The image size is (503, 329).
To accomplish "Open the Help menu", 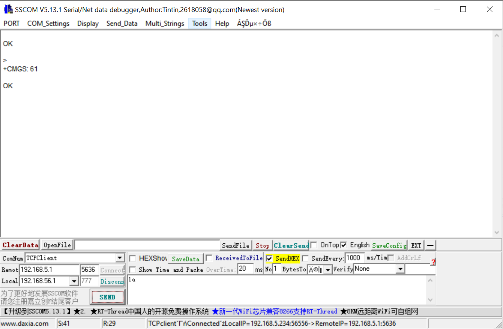I will pos(222,24).
